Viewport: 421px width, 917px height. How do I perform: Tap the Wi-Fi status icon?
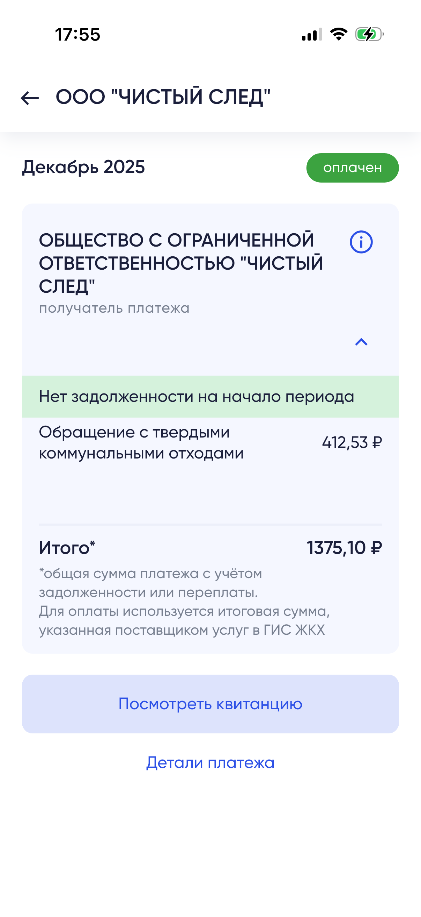[339, 34]
